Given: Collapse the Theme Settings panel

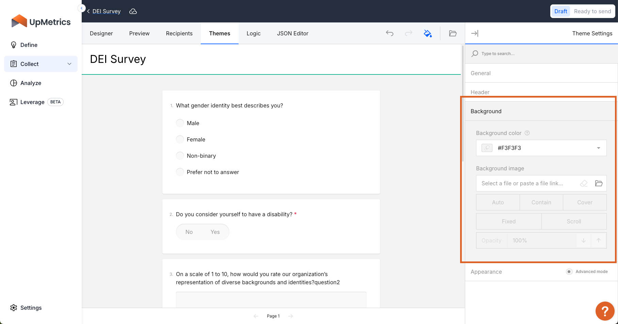Looking at the screenshot, I should coord(475,33).
